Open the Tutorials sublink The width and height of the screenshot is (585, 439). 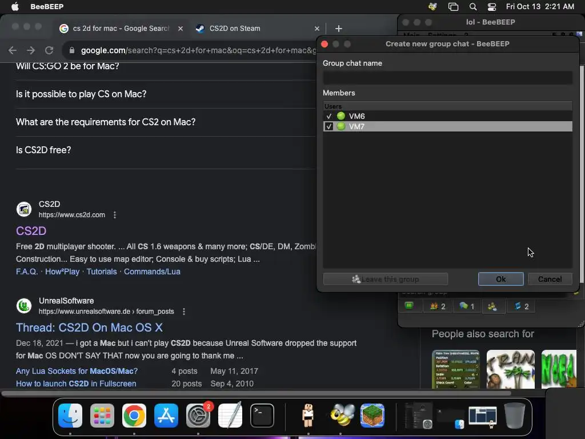tap(102, 272)
